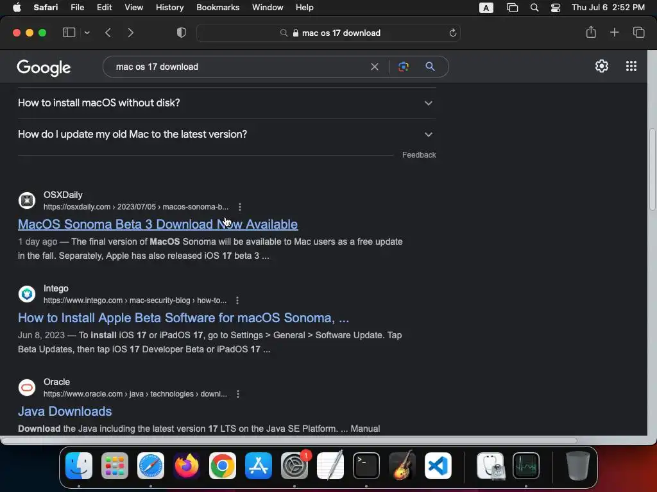Open the Trash in the Dock

(x=578, y=466)
